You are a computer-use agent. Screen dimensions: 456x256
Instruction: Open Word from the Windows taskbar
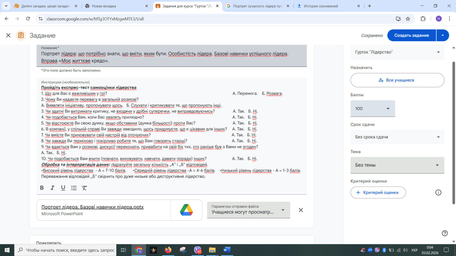(227, 250)
